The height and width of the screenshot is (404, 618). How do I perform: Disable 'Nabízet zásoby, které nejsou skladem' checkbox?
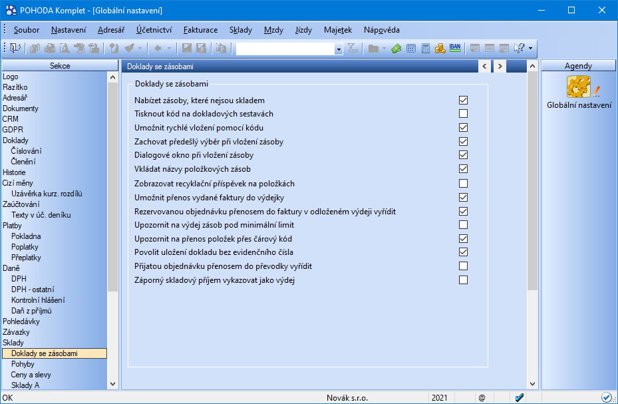464,100
